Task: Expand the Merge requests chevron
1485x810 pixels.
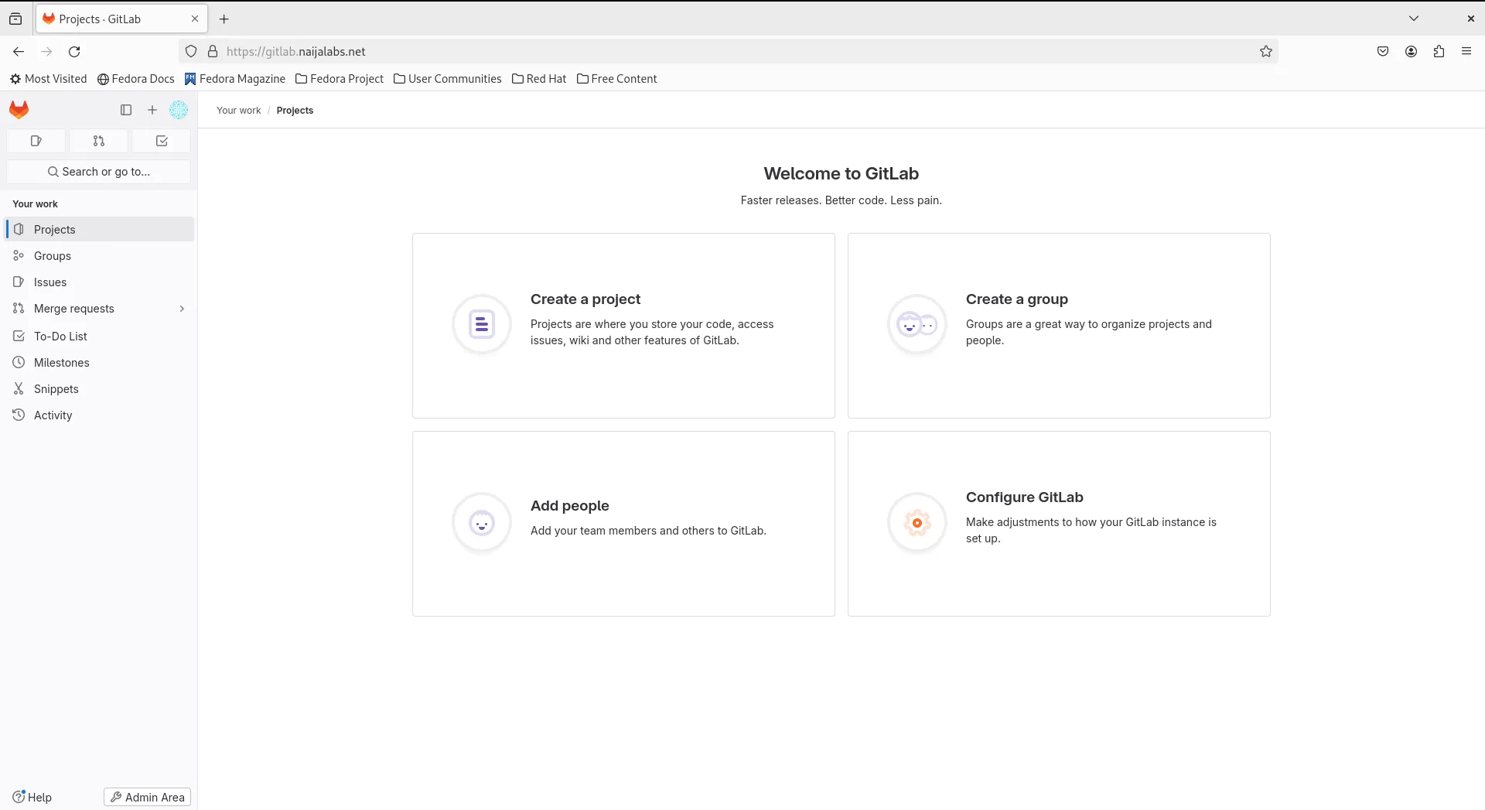Action: pyautogui.click(x=183, y=309)
